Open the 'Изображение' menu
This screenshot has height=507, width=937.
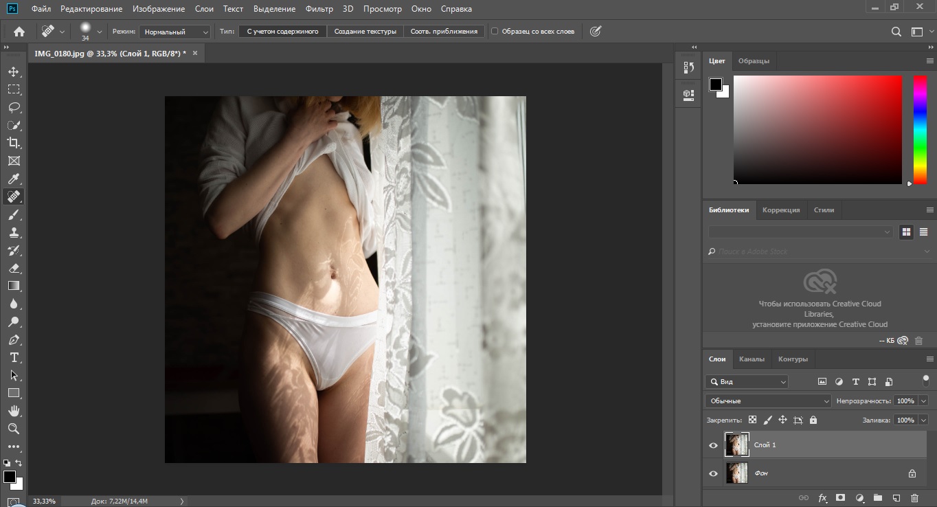[x=159, y=9]
